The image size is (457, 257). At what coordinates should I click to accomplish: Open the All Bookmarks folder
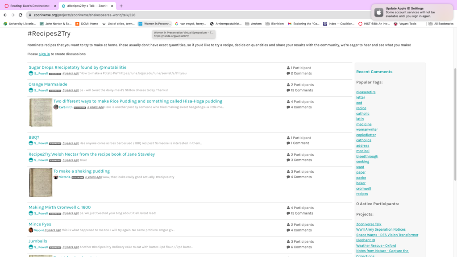point(441,24)
